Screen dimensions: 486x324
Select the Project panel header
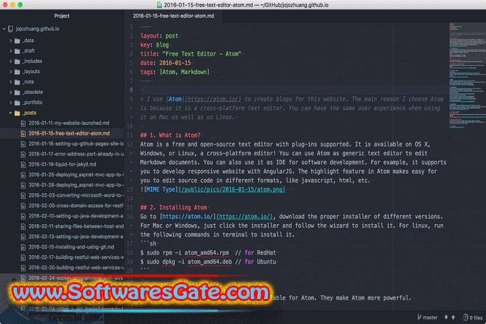click(61, 16)
